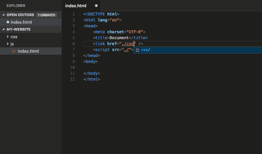Expand the js folder arrow
262x154 pixels.
click(x=8, y=44)
